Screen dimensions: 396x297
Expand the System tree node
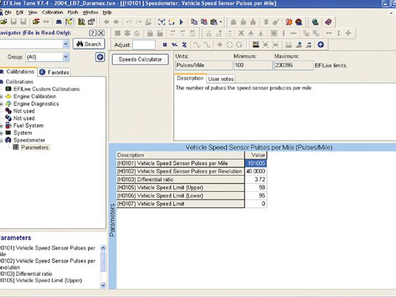[x=1, y=133]
